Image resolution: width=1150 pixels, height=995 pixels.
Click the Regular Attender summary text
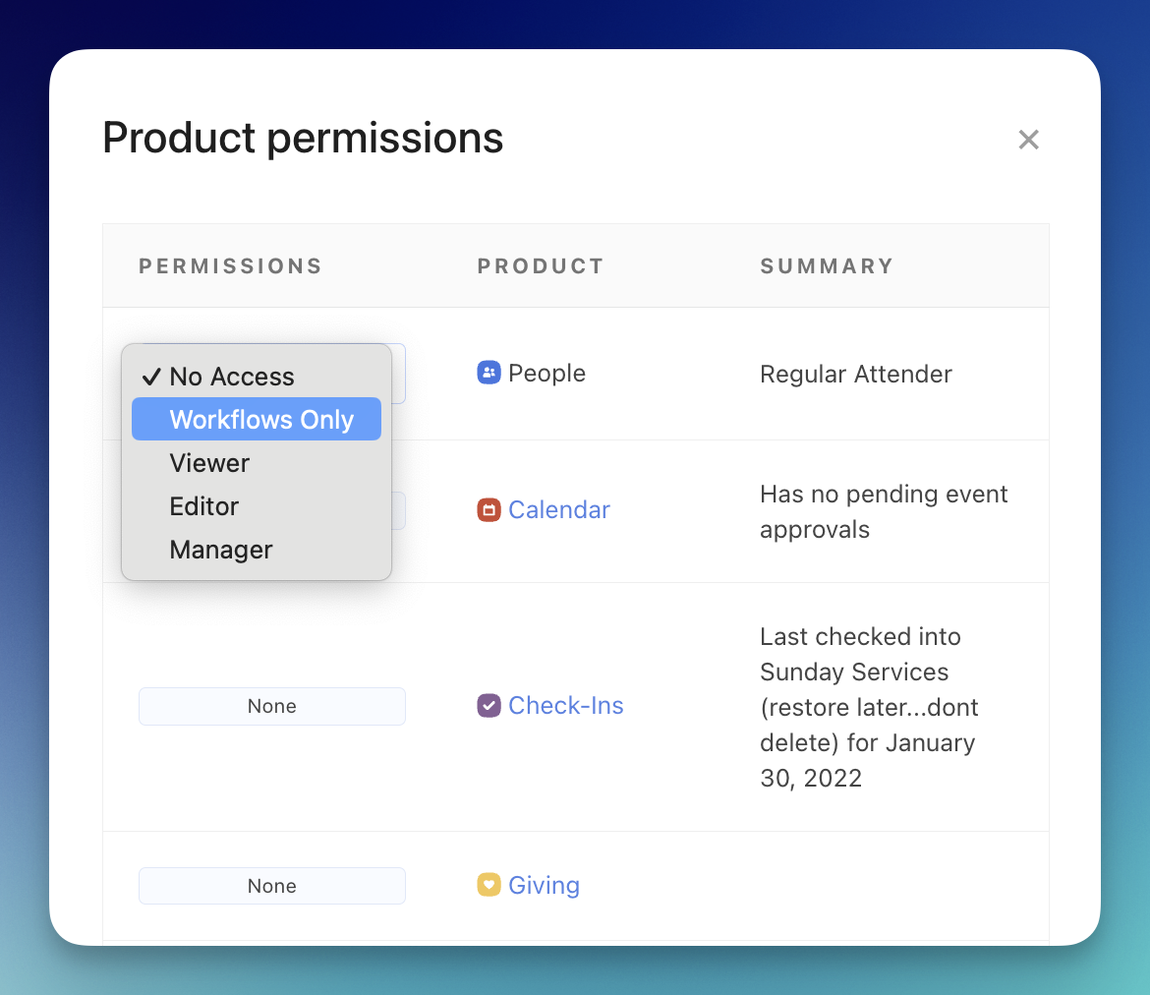click(x=856, y=375)
